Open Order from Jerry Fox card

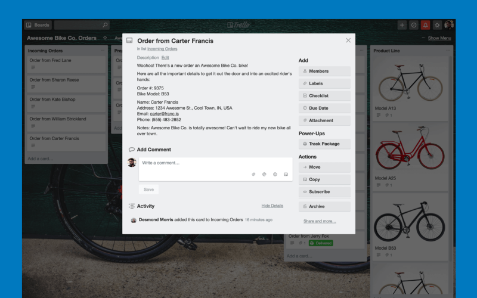click(x=324, y=240)
